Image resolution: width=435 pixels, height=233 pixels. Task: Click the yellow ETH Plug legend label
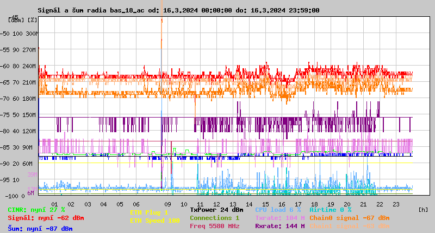click(x=149, y=212)
